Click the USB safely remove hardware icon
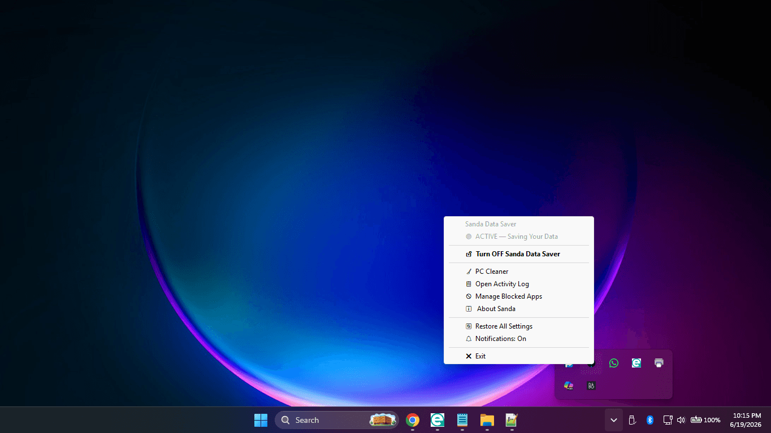Screen dimensions: 771x433 633,420
